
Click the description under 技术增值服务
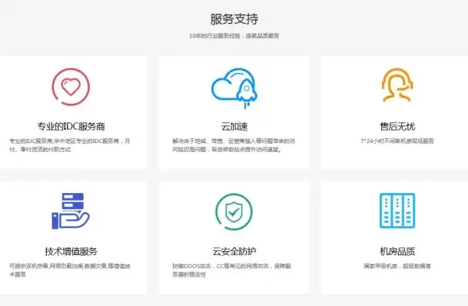coord(70,270)
